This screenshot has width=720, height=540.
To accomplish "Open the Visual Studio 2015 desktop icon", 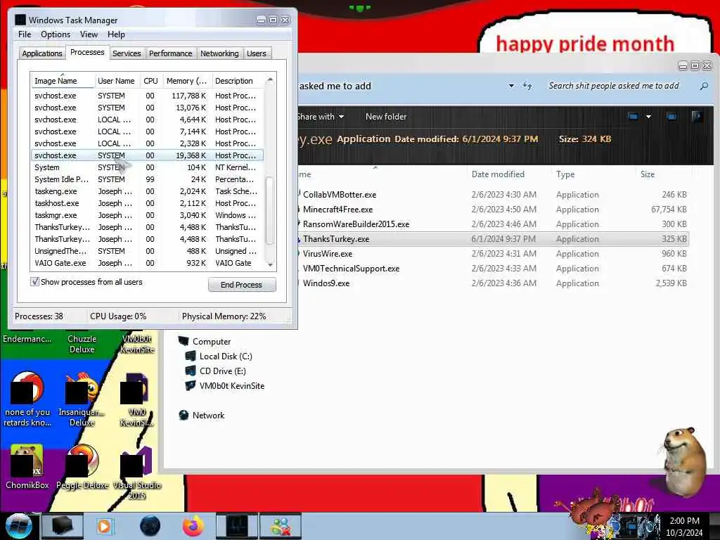I will pos(137,472).
